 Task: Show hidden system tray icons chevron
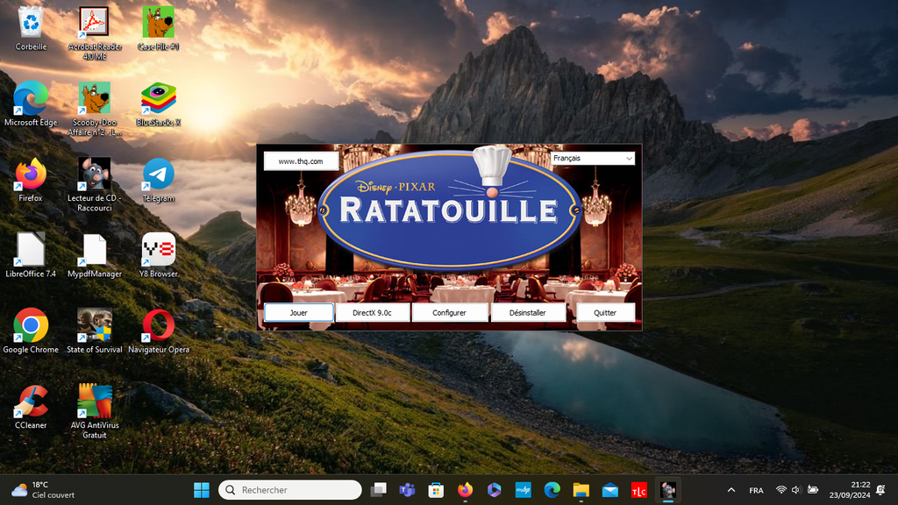click(731, 490)
